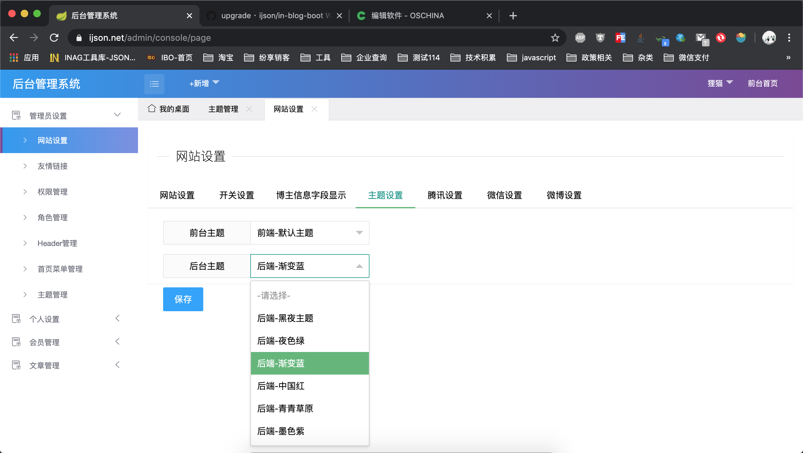The image size is (803, 453).
Task: Bookmark page with the star icon
Action: [x=555, y=38]
